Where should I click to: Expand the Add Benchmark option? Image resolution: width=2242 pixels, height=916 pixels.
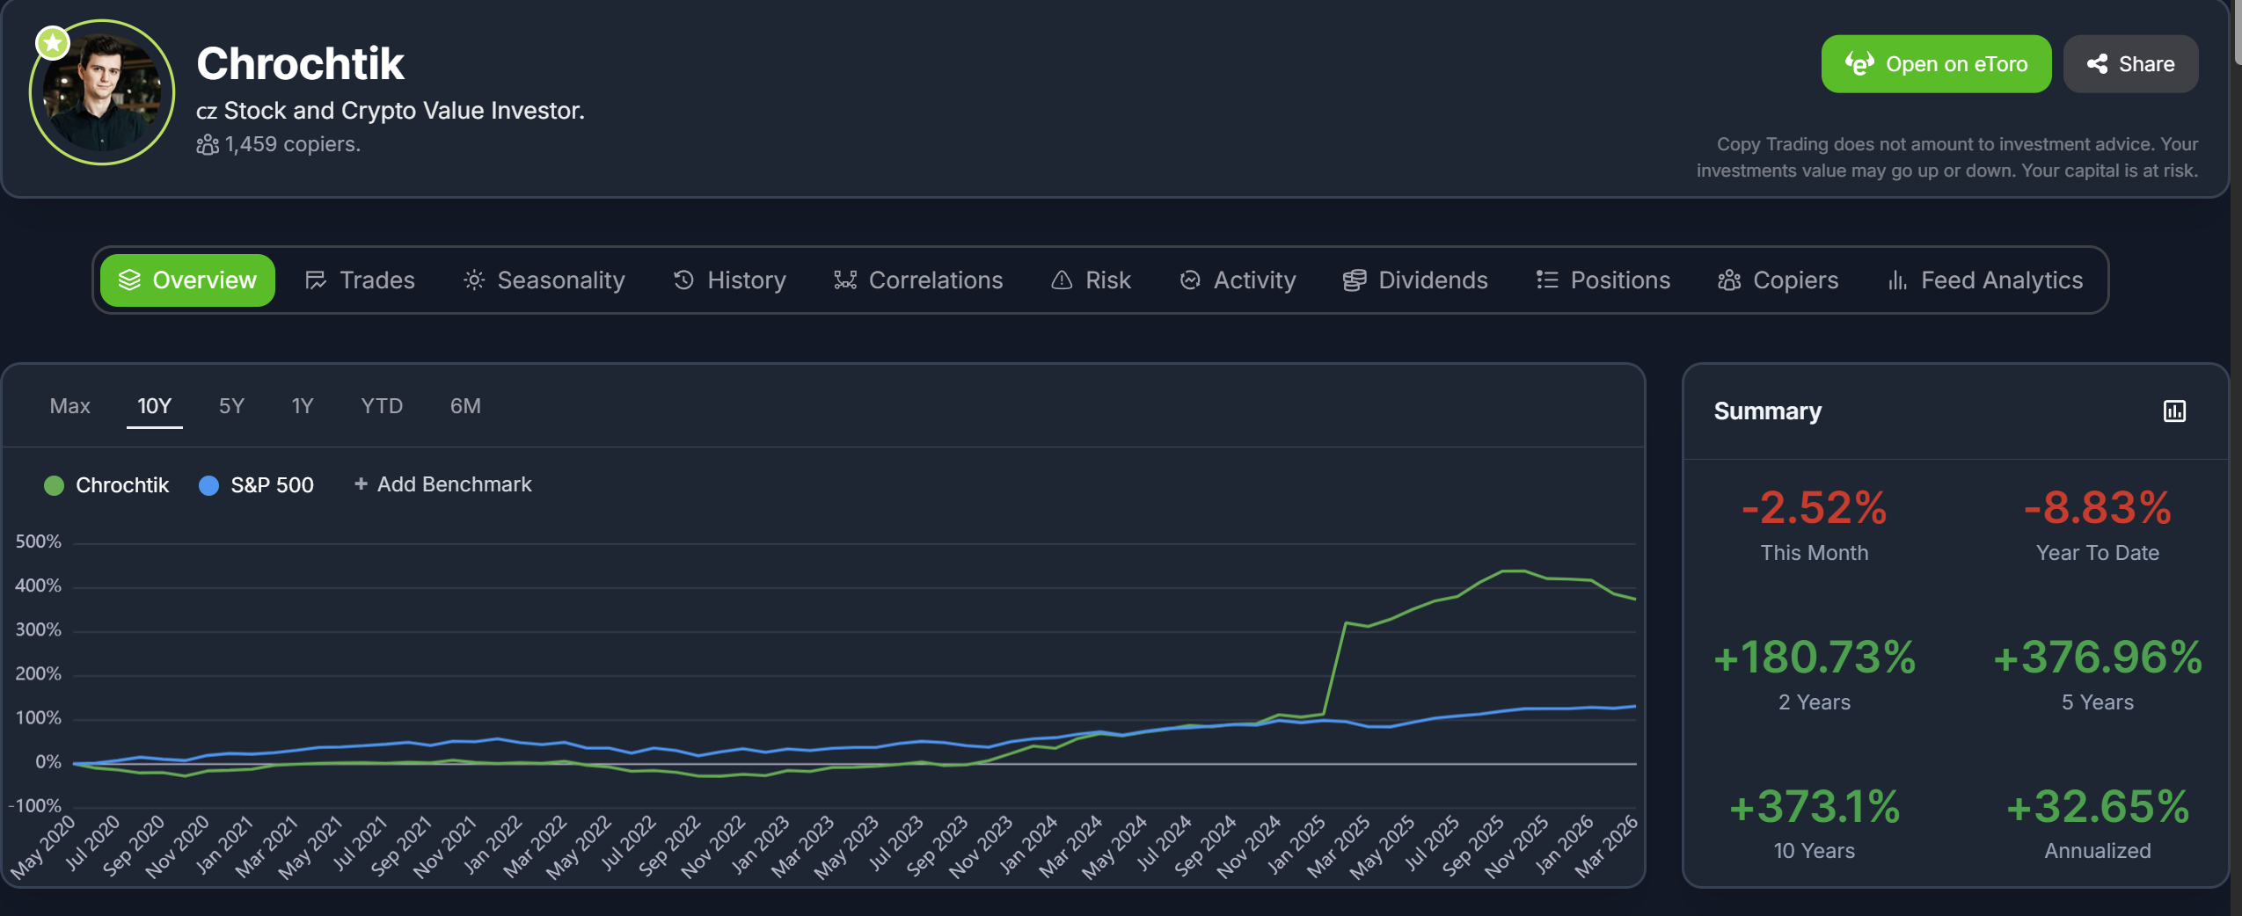point(442,484)
